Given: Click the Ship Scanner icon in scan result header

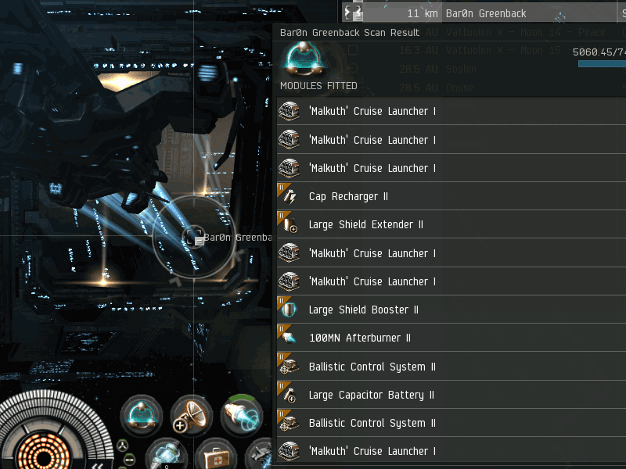Looking at the screenshot, I should point(304,58).
